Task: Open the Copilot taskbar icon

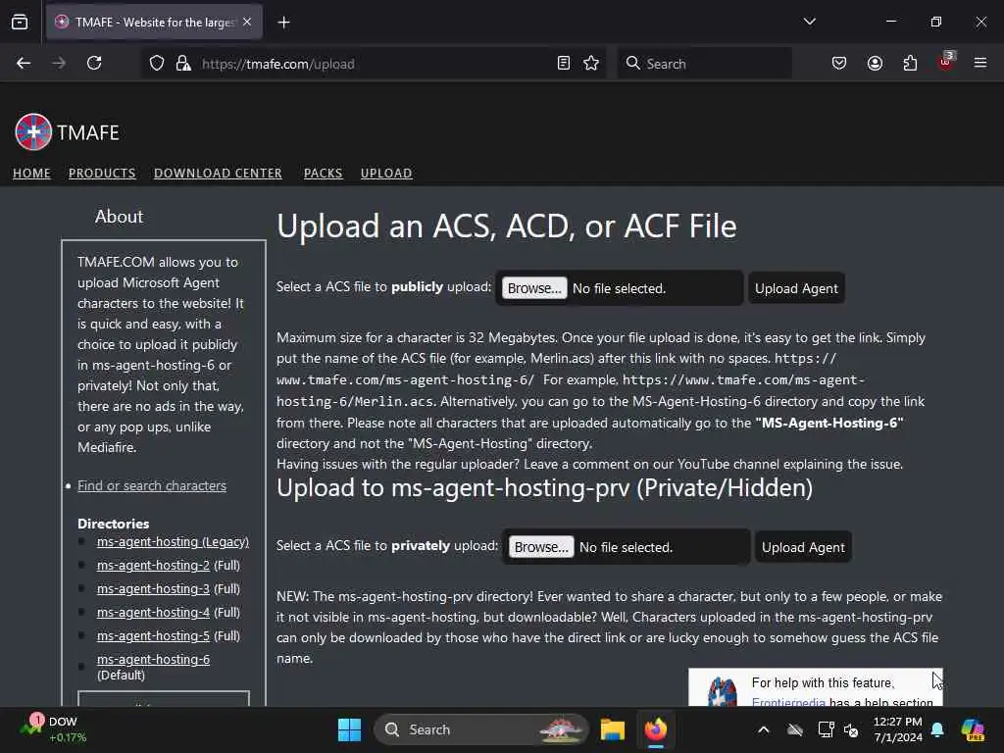Action: [973, 729]
